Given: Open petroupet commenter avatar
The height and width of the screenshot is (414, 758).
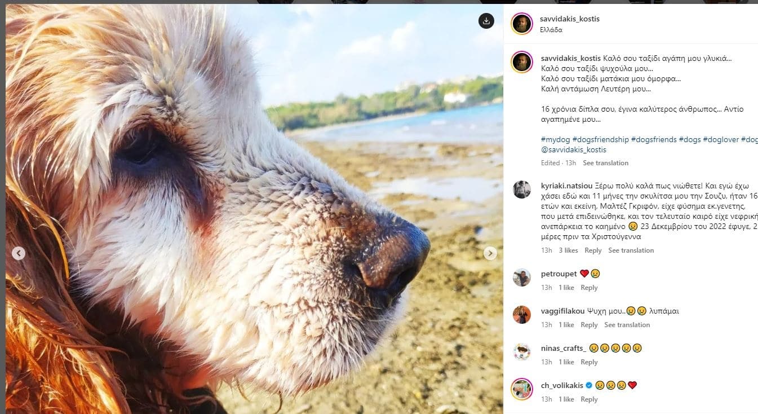Looking at the screenshot, I should (521, 278).
